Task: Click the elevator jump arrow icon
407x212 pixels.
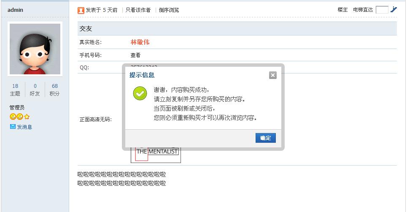Action: click(394, 10)
